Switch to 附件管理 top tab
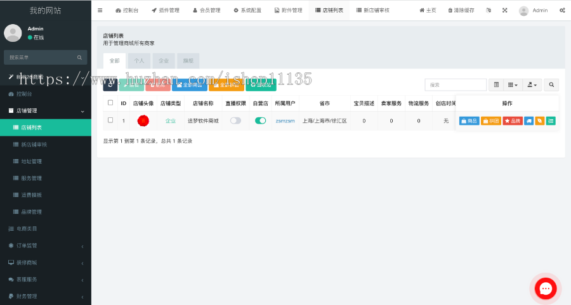Image resolution: width=571 pixels, height=305 pixels. tap(289, 10)
